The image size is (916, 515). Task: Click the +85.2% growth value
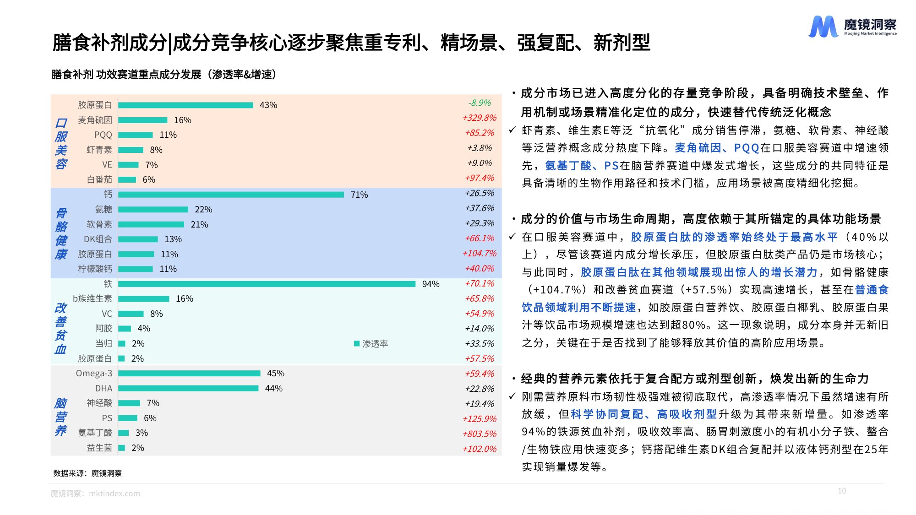point(480,133)
